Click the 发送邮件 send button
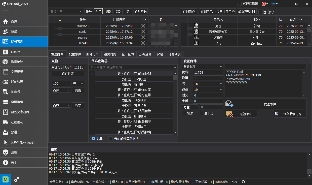 click(x=265, y=104)
